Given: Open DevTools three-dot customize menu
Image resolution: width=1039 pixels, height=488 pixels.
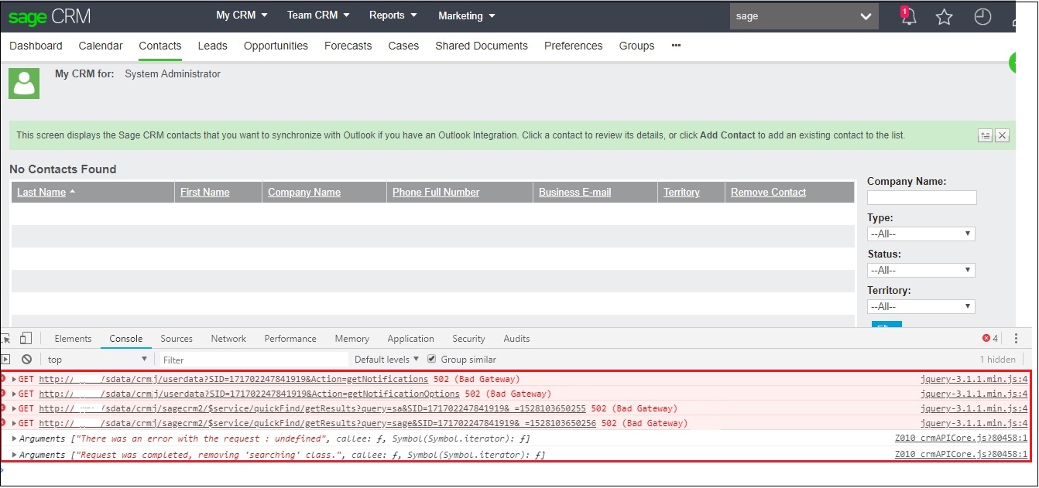Looking at the screenshot, I should tap(1016, 338).
